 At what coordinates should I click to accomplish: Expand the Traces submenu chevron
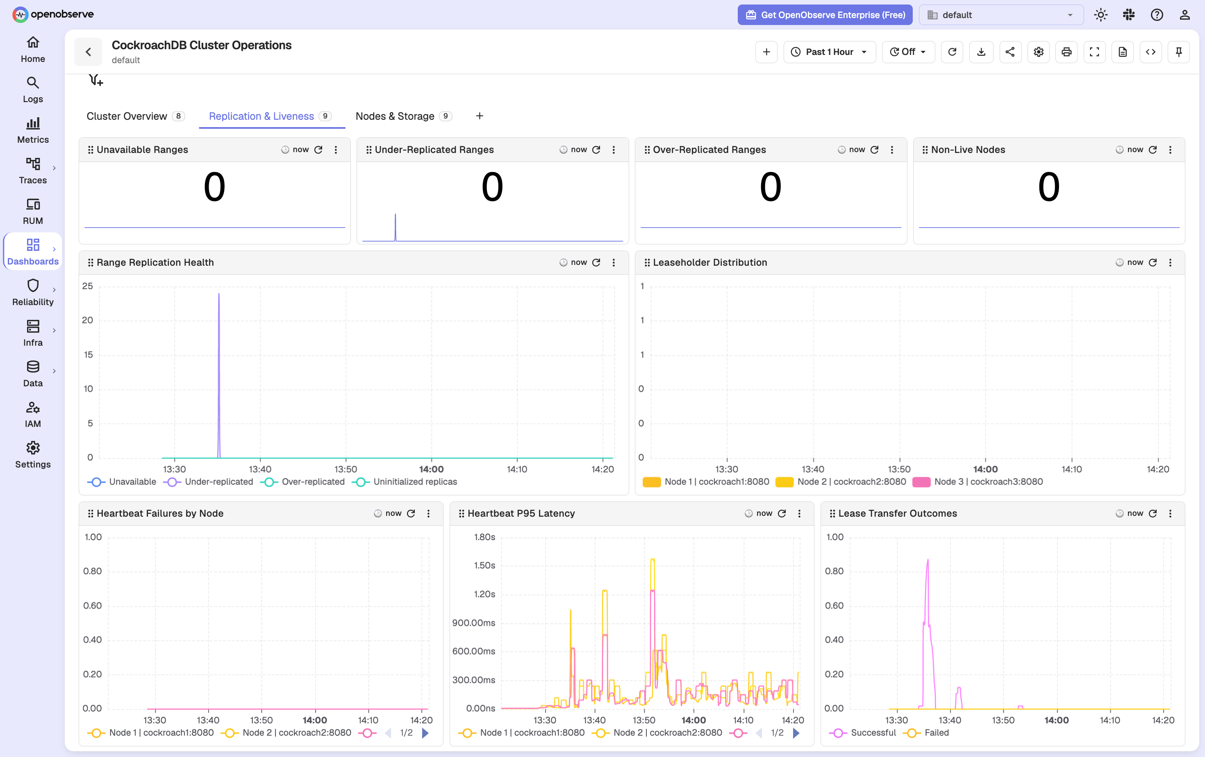(54, 168)
